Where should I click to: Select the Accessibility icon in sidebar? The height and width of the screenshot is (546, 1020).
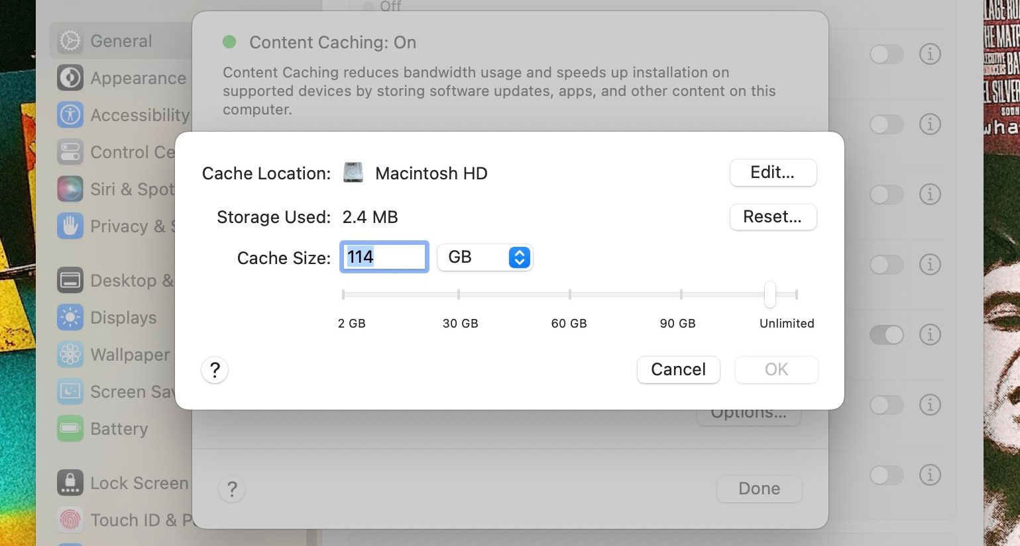tap(70, 115)
